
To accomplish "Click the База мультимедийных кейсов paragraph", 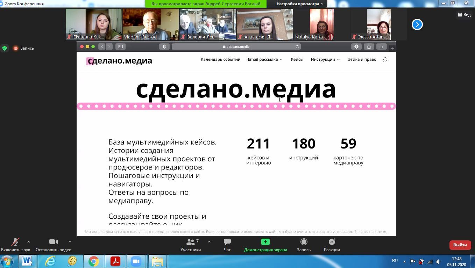I will tap(162, 171).
